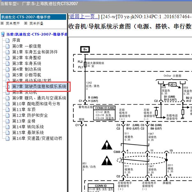
Task: Click the upper warning triangle near C303
Action: [x=107, y=145]
